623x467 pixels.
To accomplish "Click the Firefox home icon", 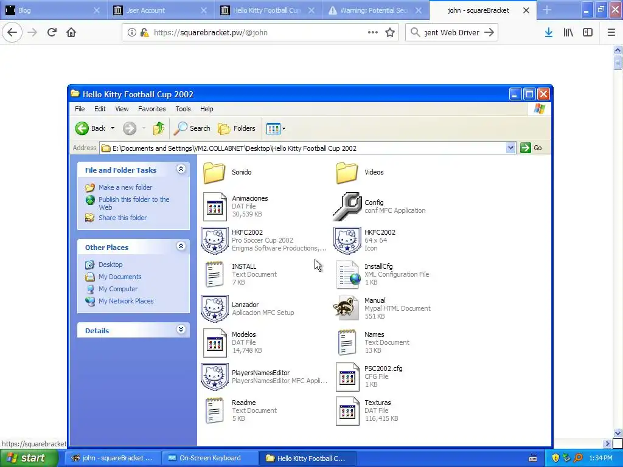I will (71, 32).
